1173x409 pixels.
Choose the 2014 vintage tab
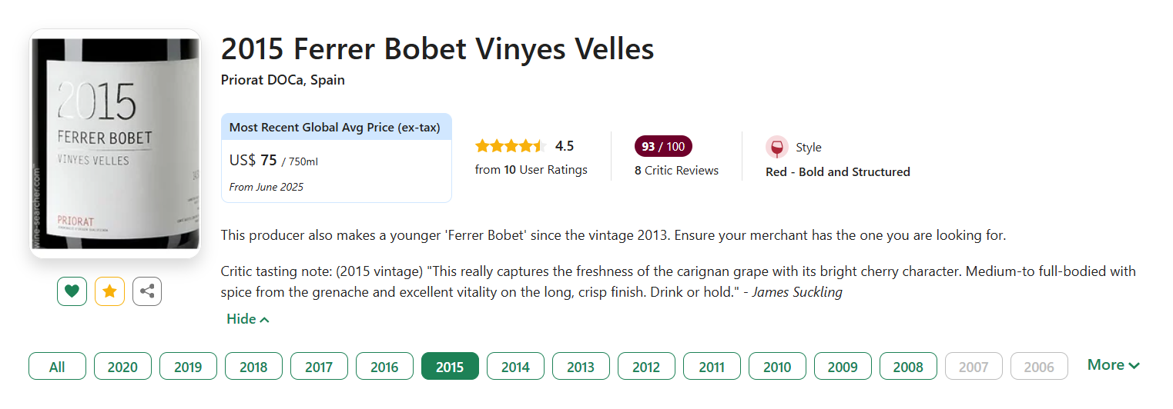[515, 367]
